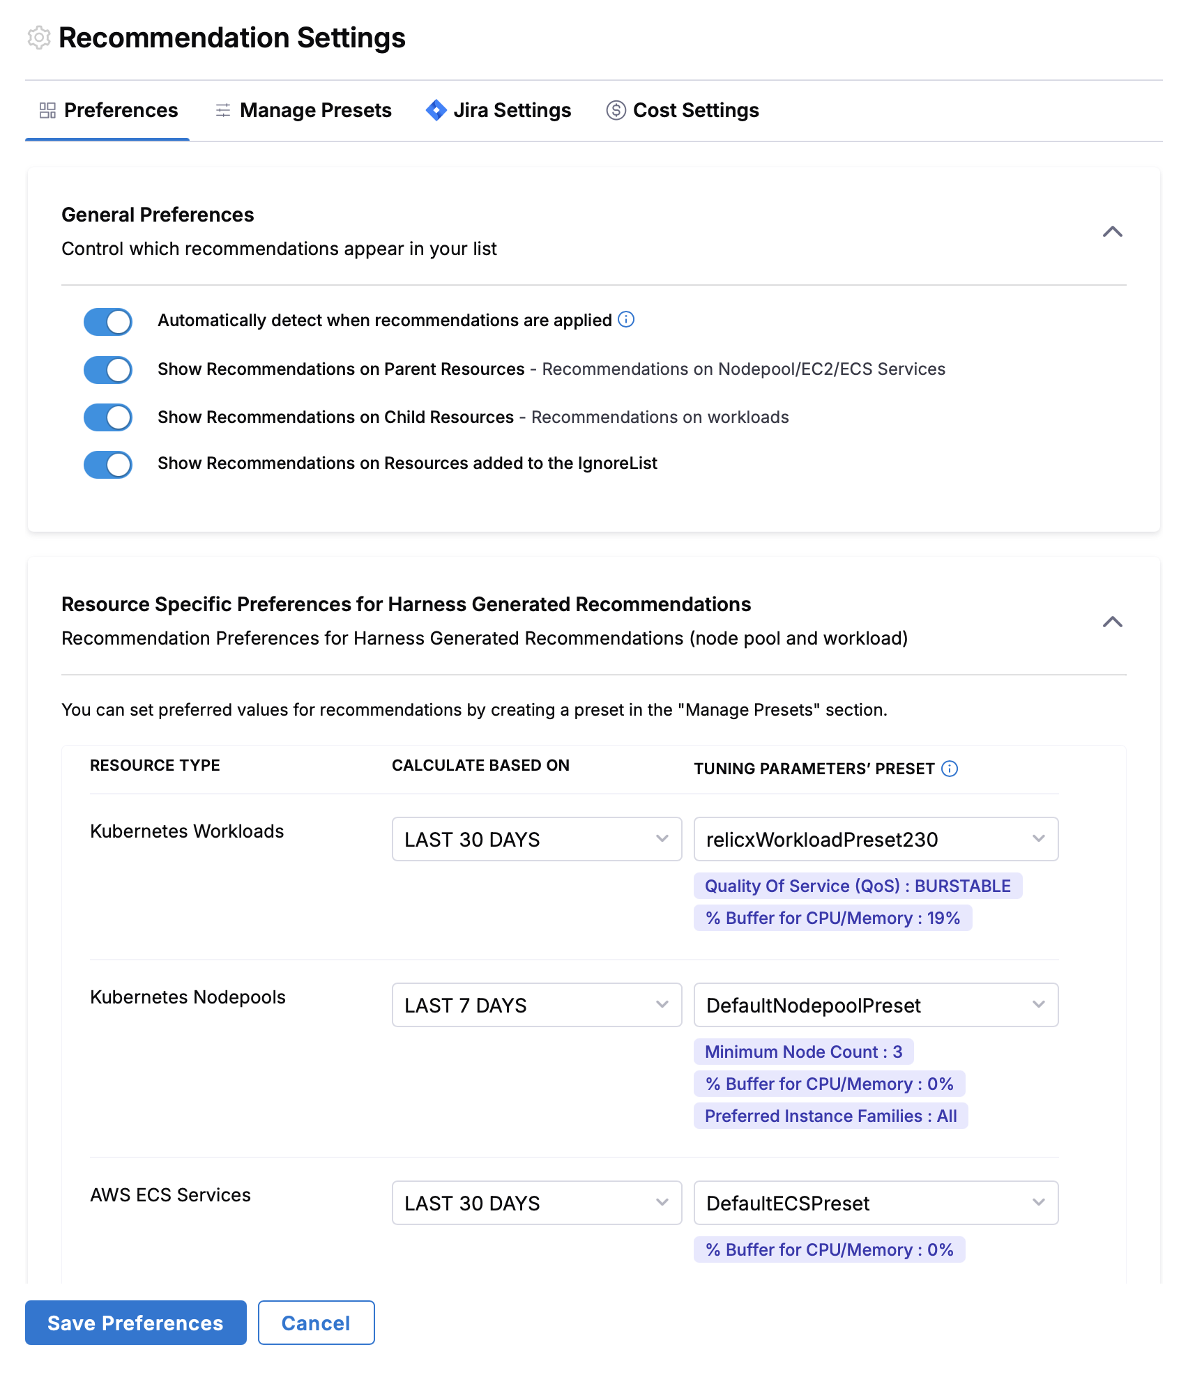The image size is (1195, 1377).
Task: Open the relicxWorkloadPreset230 preset dropdown
Action: click(876, 839)
